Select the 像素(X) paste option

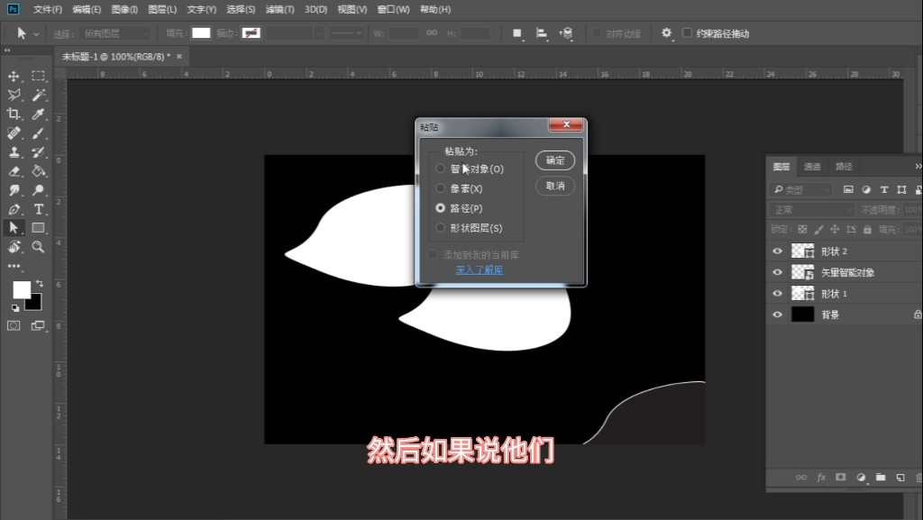(441, 188)
